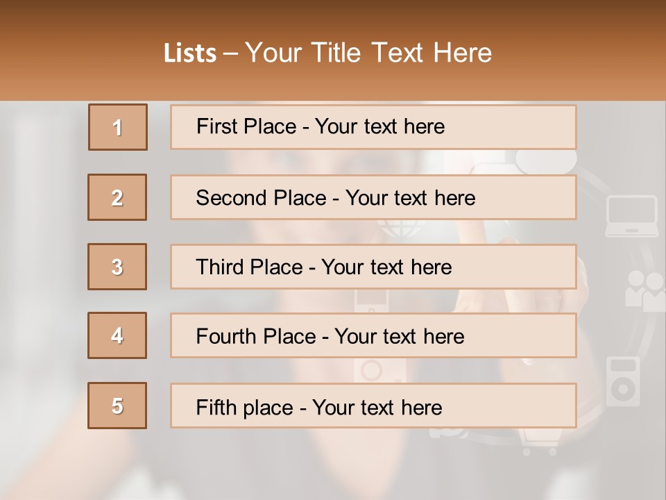Viewport: 666px width, 500px height.
Task: Select the number 4 box
Action: tap(118, 335)
